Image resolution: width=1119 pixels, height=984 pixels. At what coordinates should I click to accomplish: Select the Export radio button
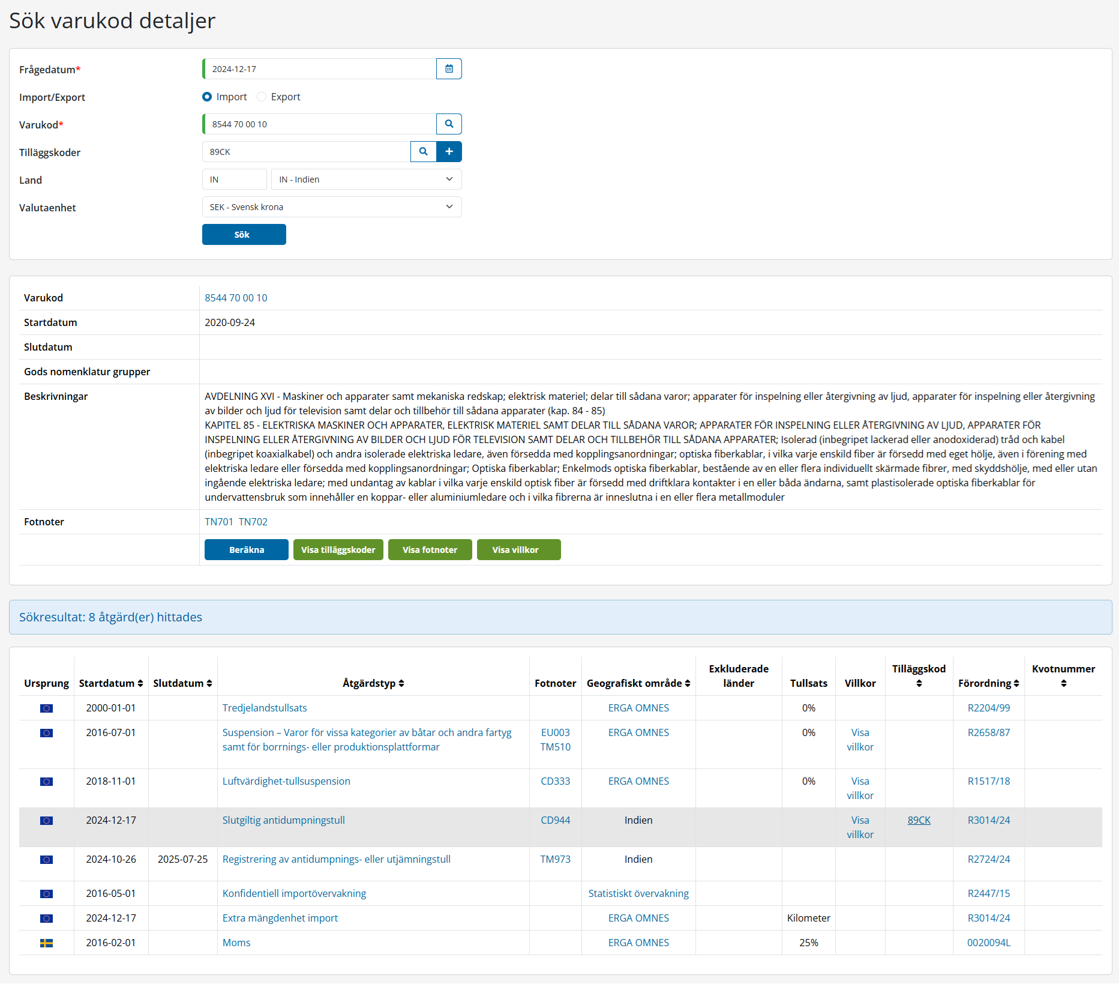(262, 97)
